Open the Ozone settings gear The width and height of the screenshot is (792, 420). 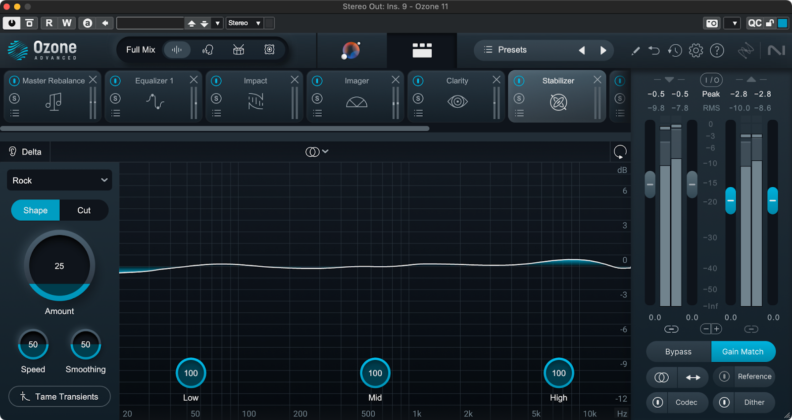point(696,50)
